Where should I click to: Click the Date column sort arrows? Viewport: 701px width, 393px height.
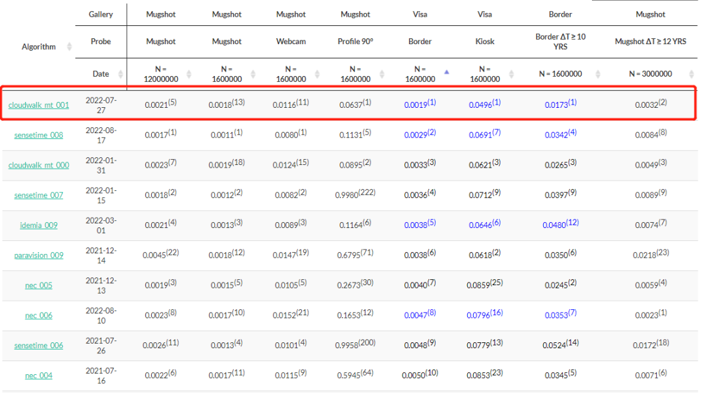click(x=121, y=74)
